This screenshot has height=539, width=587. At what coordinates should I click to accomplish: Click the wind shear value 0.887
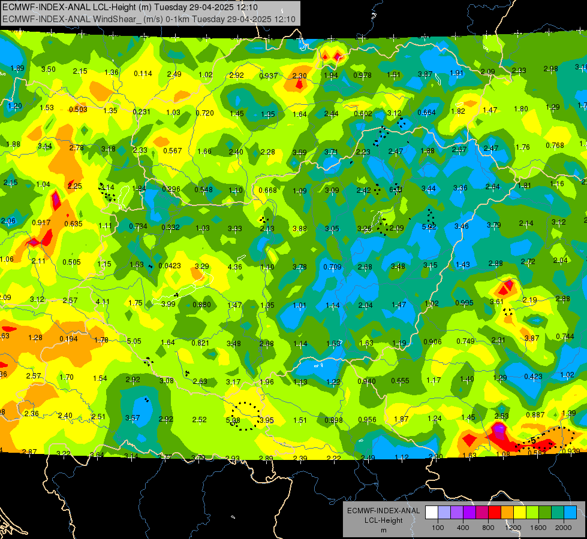pyautogui.click(x=535, y=414)
